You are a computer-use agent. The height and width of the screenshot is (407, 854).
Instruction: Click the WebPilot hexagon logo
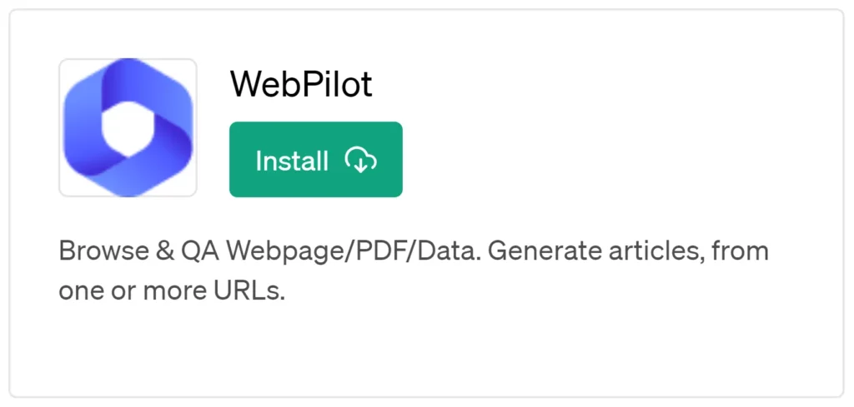coord(128,127)
